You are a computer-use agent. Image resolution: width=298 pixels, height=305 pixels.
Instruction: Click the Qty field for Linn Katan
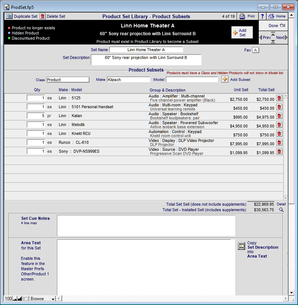pos(36,116)
